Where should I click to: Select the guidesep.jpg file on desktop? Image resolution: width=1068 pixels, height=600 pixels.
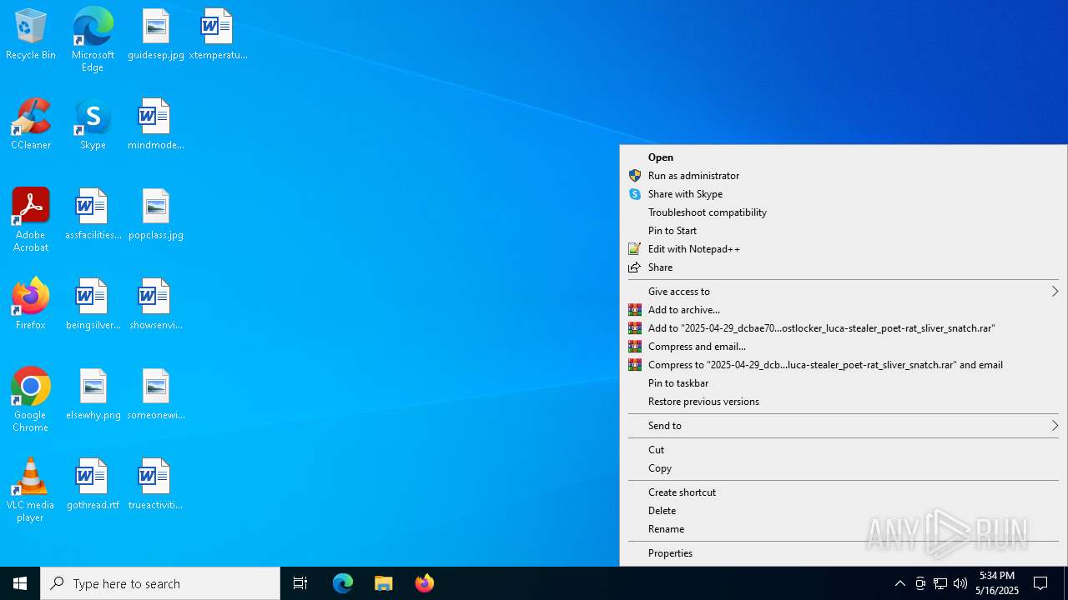[156, 35]
